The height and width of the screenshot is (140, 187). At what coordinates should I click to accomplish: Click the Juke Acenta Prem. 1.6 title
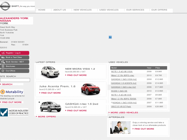tap(57, 86)
